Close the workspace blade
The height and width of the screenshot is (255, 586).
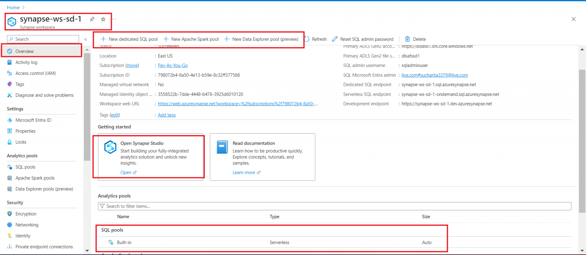pyautogui.click(x=574, y=19)
